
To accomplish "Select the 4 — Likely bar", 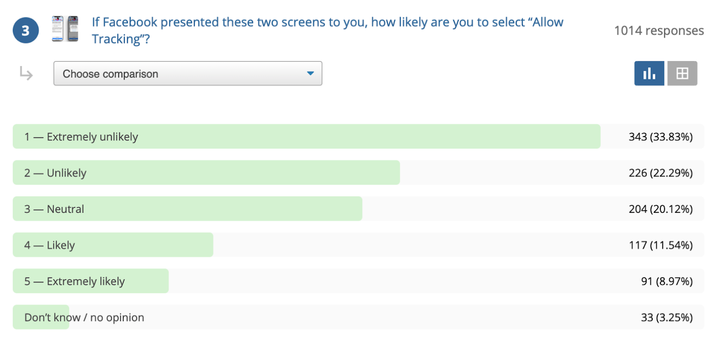I will 358,245.
